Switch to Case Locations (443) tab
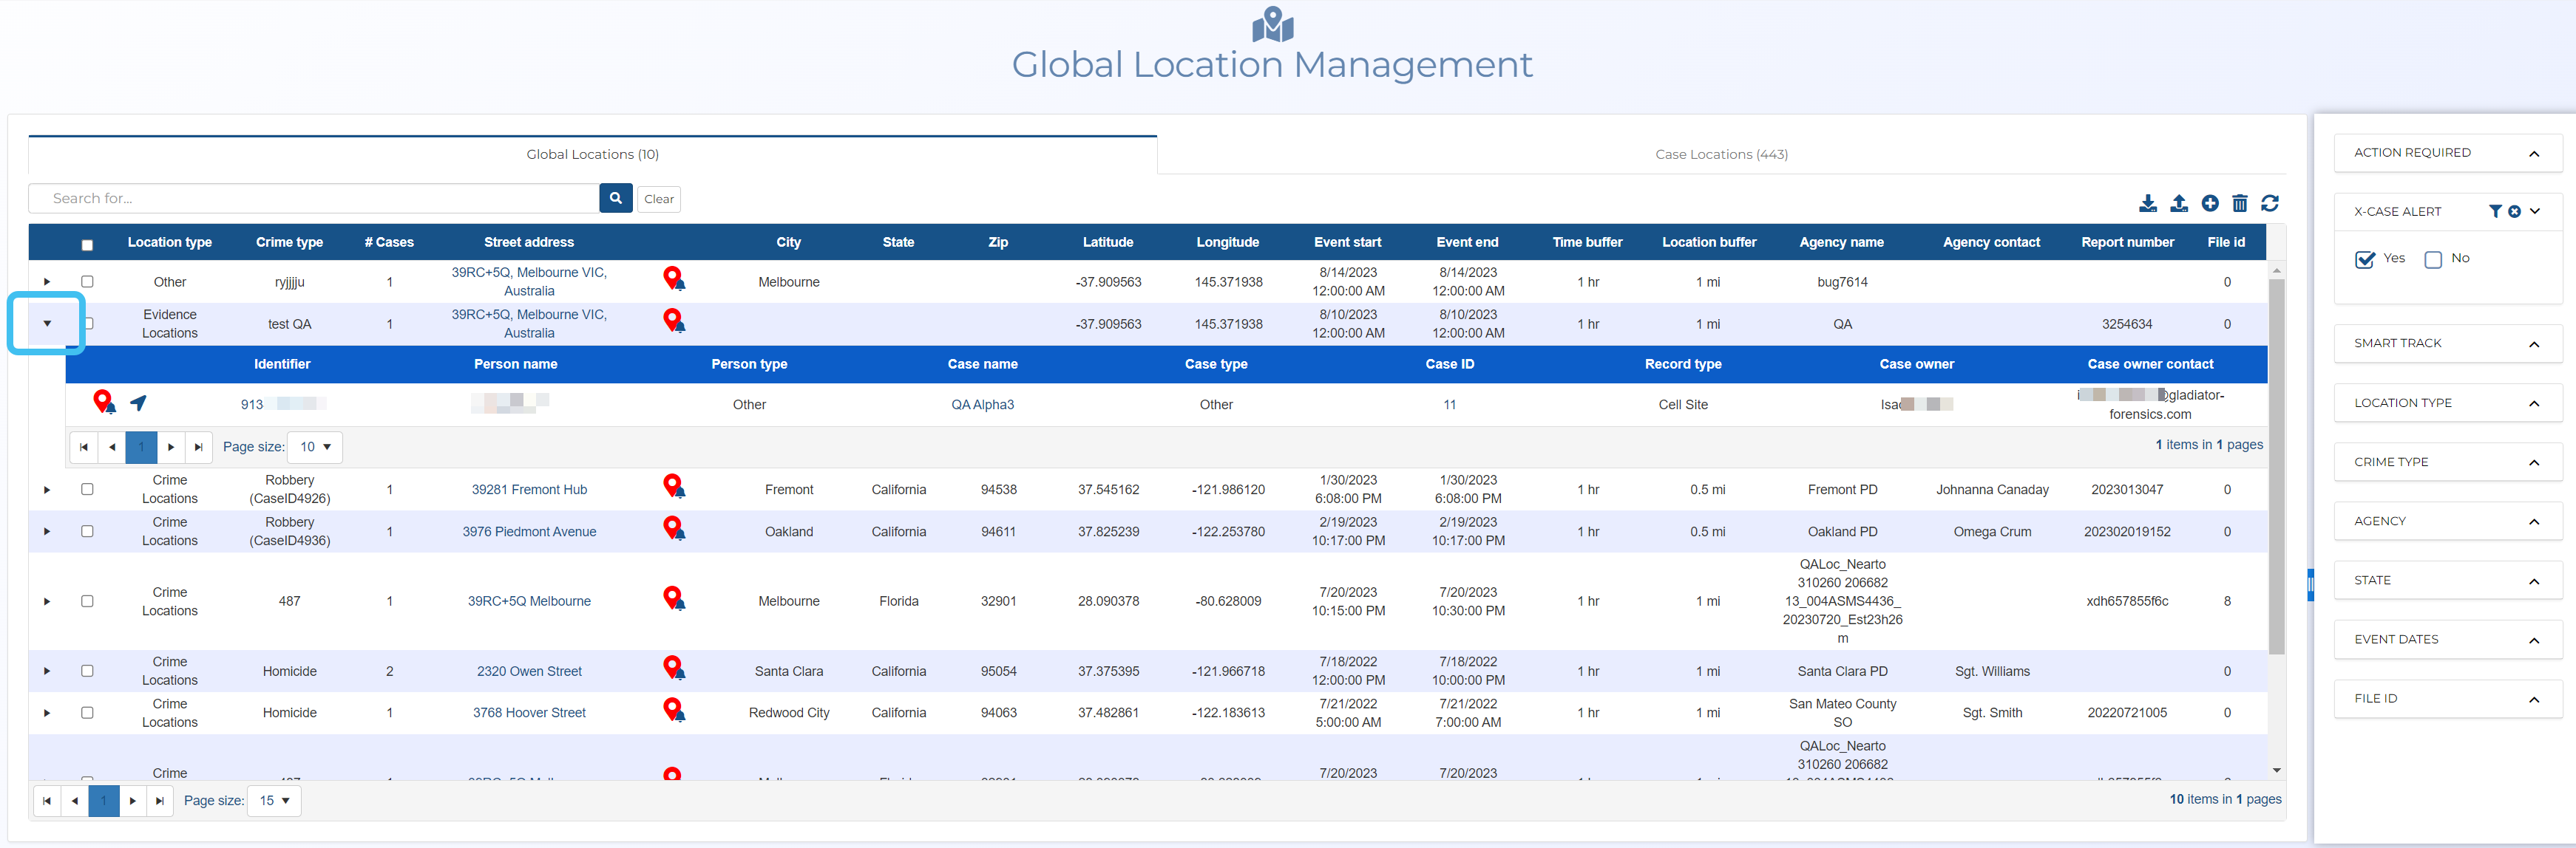Screen dimensions: 2576x848 click(1720, 155)
